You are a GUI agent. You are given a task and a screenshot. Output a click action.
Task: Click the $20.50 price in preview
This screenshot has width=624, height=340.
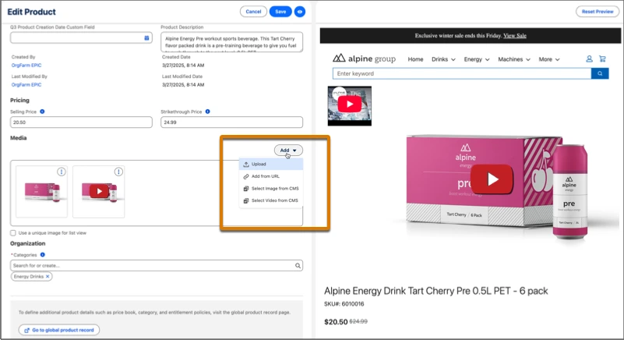(336, 321)
